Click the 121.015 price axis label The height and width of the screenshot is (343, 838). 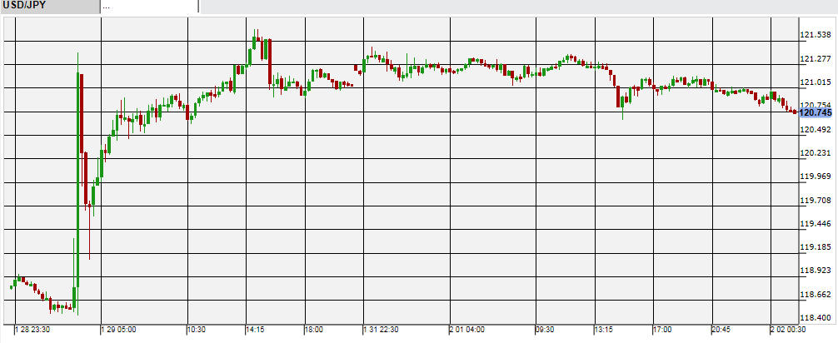click(x=816, y=82)
